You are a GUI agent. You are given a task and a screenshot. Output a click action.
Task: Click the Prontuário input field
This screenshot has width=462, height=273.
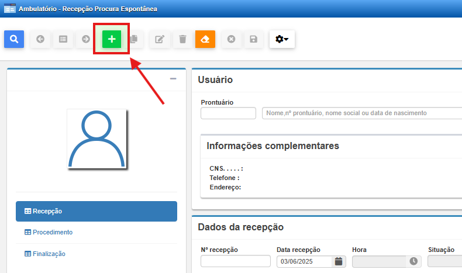coord(228,113)
